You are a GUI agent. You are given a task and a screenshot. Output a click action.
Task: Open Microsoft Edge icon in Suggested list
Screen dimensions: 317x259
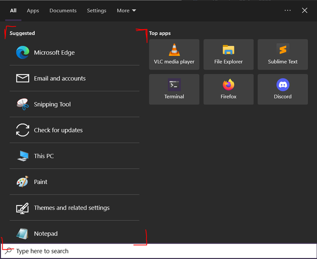tap(23, 52)
